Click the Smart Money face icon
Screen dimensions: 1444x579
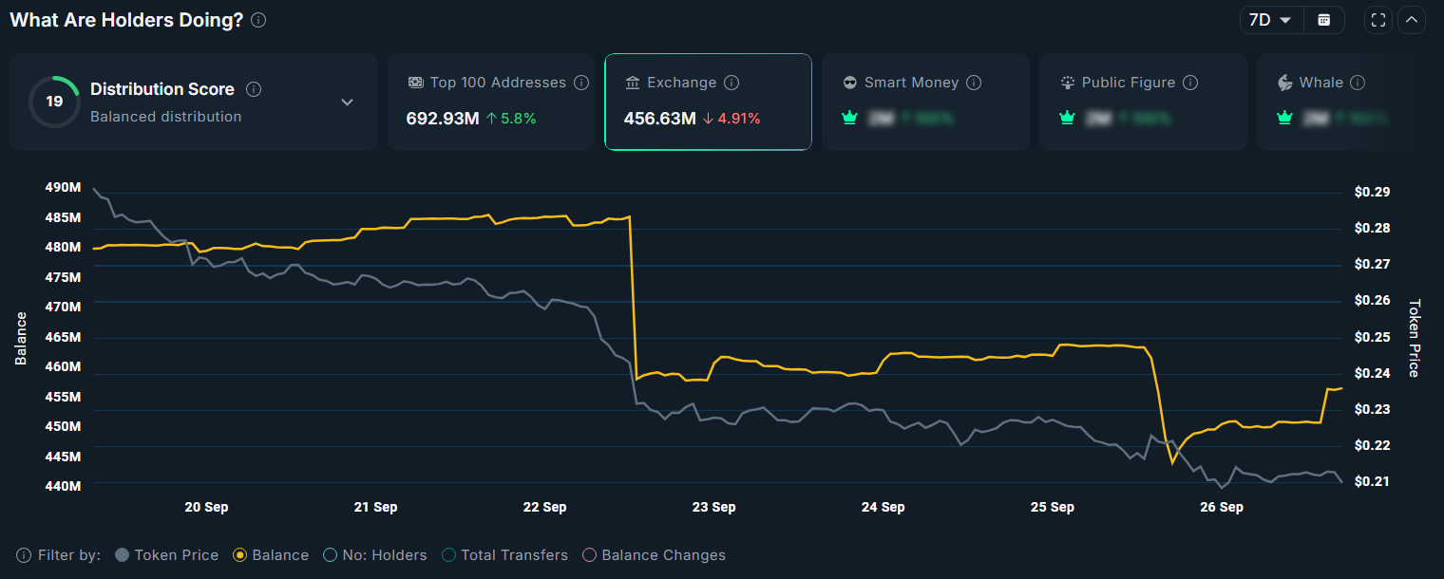coord(849,82)
